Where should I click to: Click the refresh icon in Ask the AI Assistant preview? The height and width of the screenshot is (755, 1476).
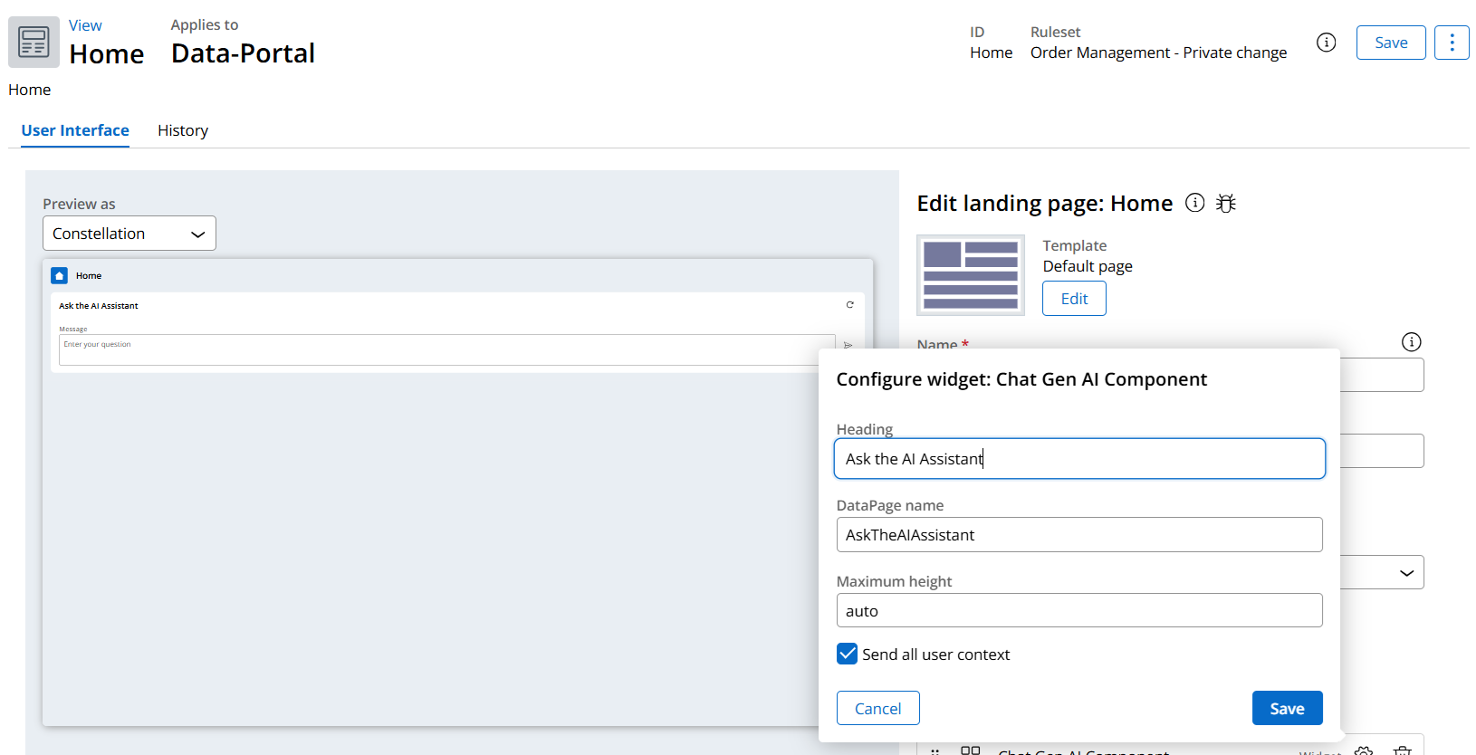(x=849, y=305)
